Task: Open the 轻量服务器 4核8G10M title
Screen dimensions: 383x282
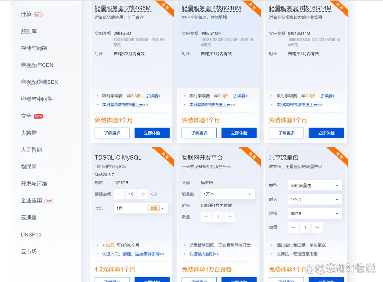Action: 211,8
